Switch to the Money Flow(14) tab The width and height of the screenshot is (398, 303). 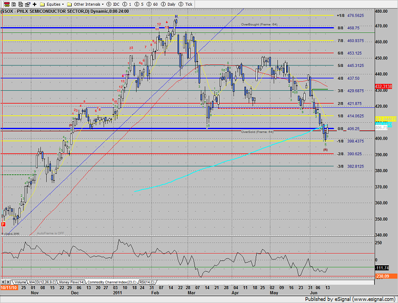point(72,282)
